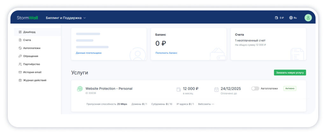Open the Website Protection - Personal service
Image resolution: width=326 pixels, height=135 pixels.
pyautogui.click(x=109, y=89)
